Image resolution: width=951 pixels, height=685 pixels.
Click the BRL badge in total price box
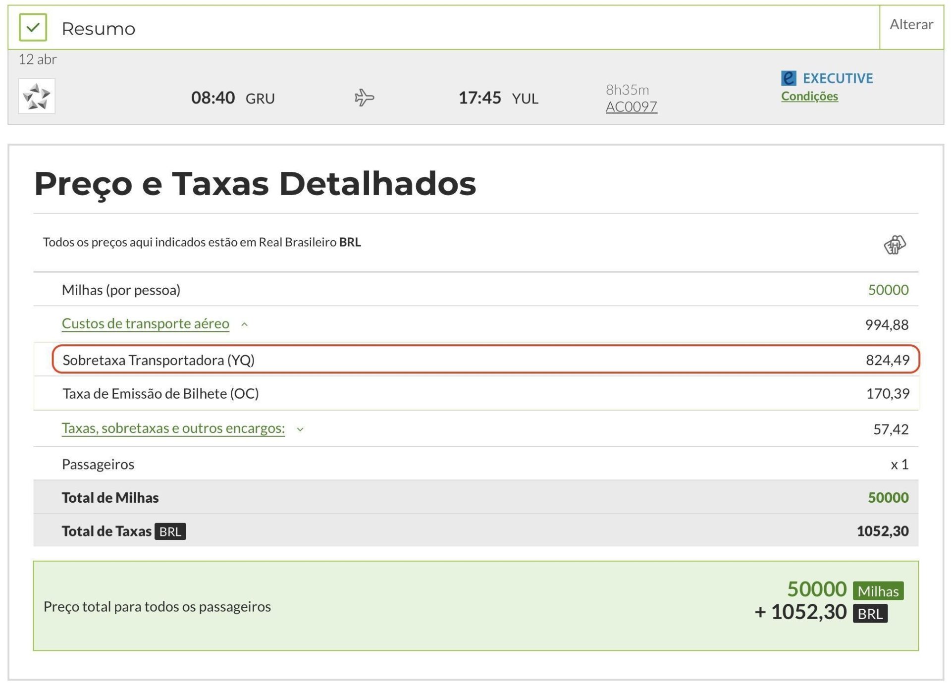(x=870, y=614)
